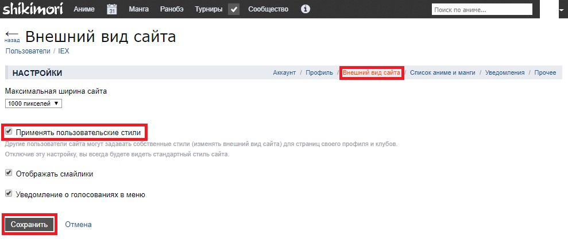The image size is (568, 242).
Task: Uncheck Отображать смайлики checkbox
Action: coord(9,172)
